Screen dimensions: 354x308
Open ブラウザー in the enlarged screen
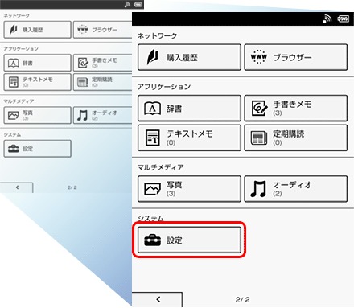click(x=296, y=57)
